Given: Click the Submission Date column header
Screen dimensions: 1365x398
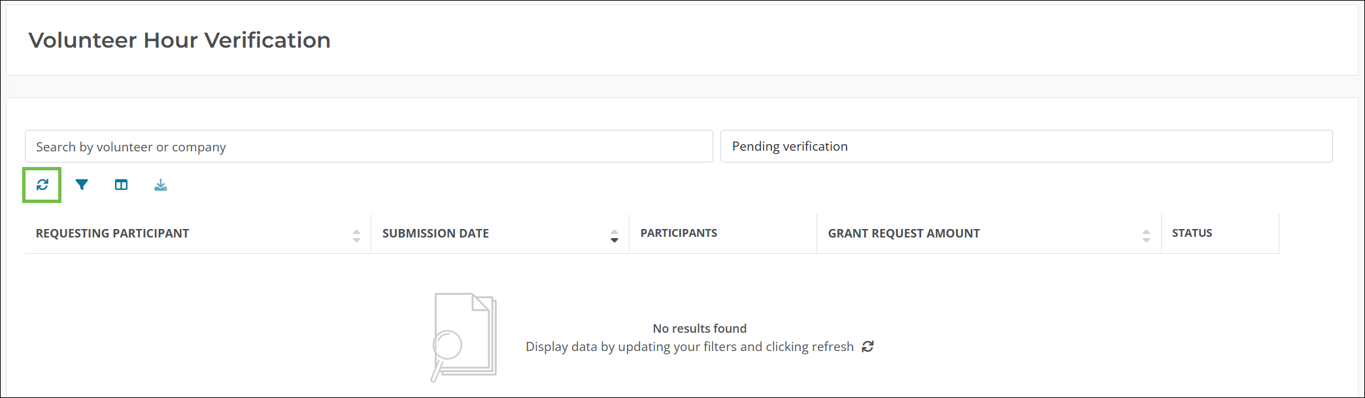Looking at the screenshot, I should pyautogui.click(x=435, y=234).
